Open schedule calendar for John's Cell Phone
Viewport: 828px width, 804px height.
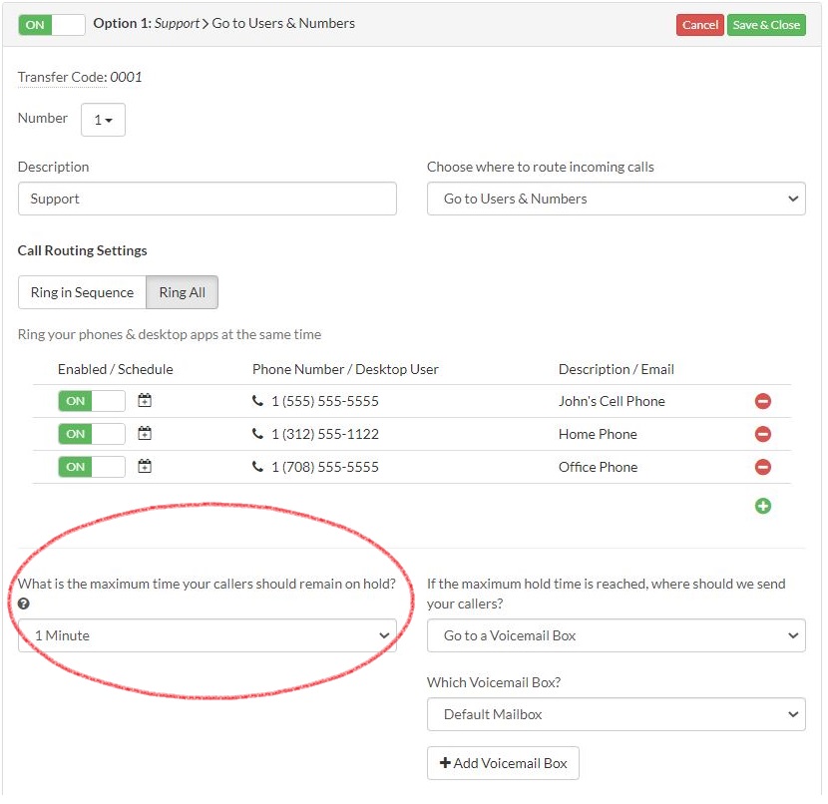tap(145, 401)
